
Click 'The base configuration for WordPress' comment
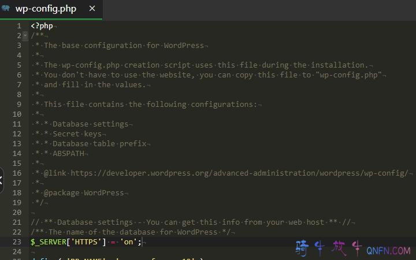(x=124, y=46)
